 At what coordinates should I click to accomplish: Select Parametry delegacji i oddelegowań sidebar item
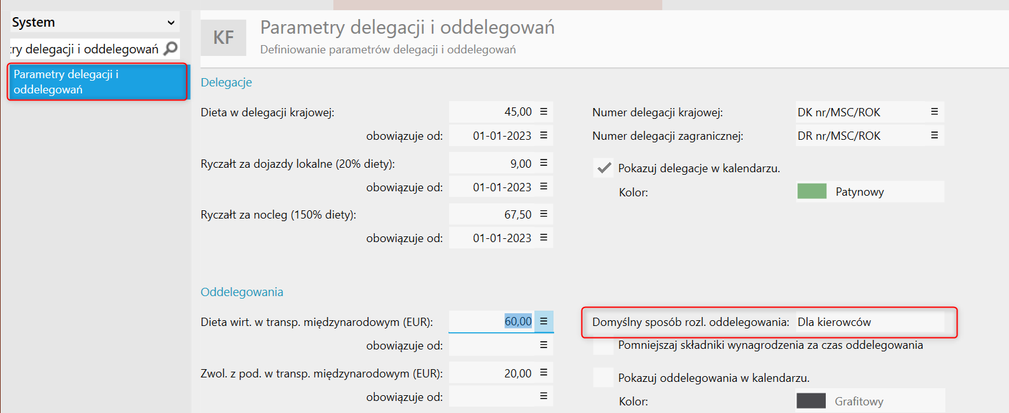coord(97,82)
